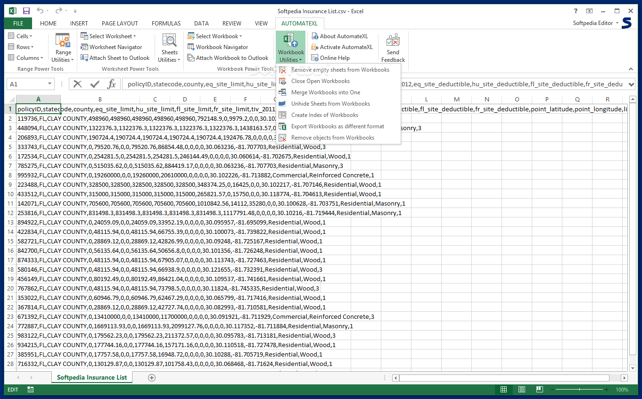Confirm the formula bar entry

click(95, 84)
